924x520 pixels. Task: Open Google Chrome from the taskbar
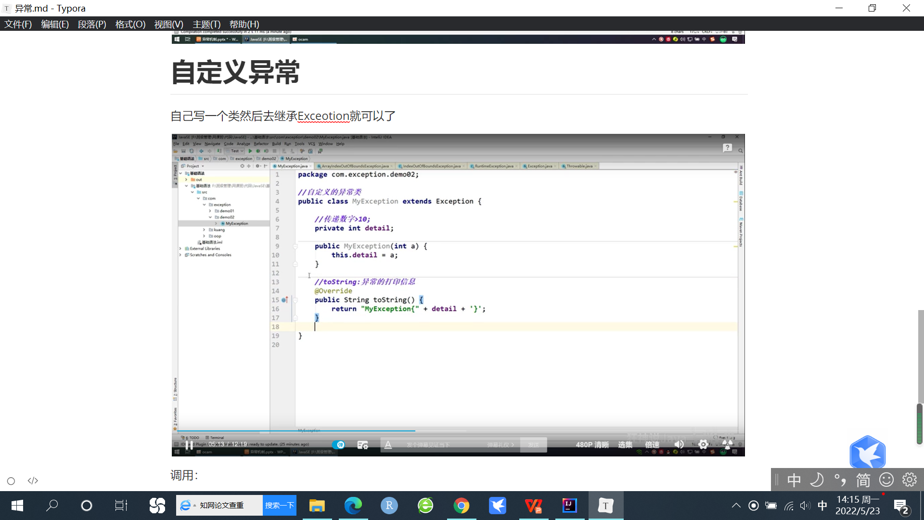(x=461, y=505)
